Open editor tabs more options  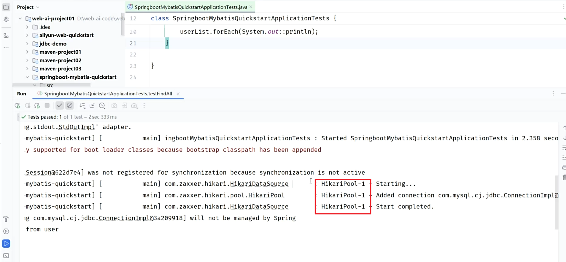tap(564, 7)
